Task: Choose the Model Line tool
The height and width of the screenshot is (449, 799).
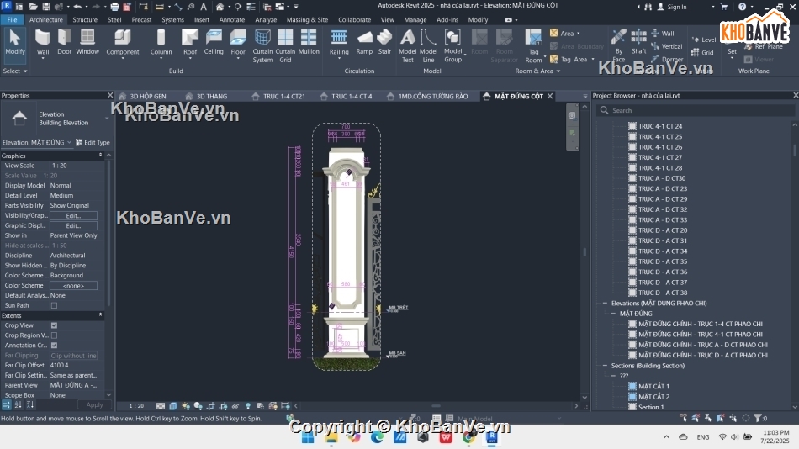Action: [x=429, y=46]
